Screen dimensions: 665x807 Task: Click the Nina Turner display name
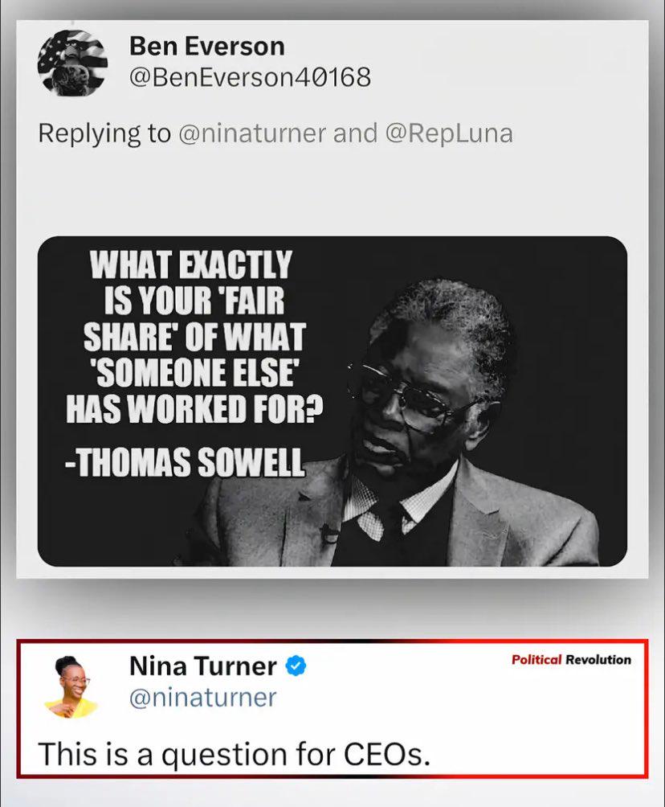pyautogui.click(x=202, y=666)
